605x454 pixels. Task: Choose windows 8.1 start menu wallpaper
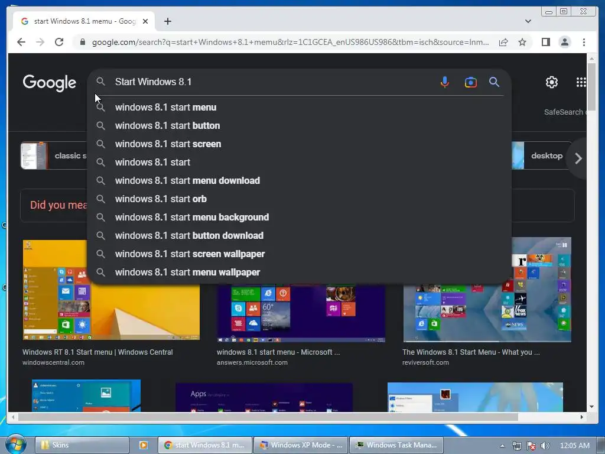(x=300, y=272)
